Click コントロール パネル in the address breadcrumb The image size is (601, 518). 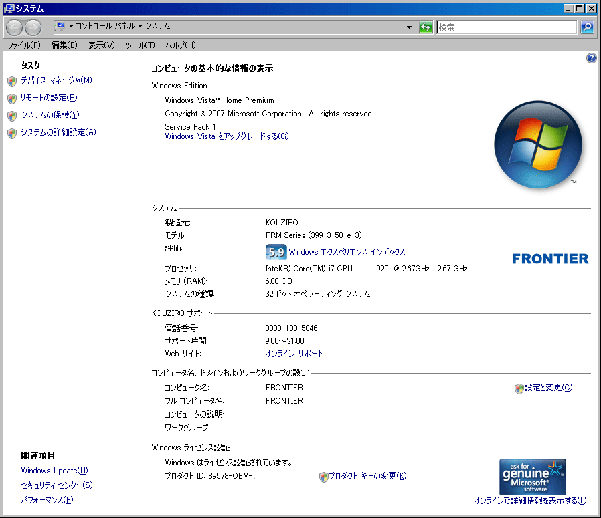pos(105,27)
